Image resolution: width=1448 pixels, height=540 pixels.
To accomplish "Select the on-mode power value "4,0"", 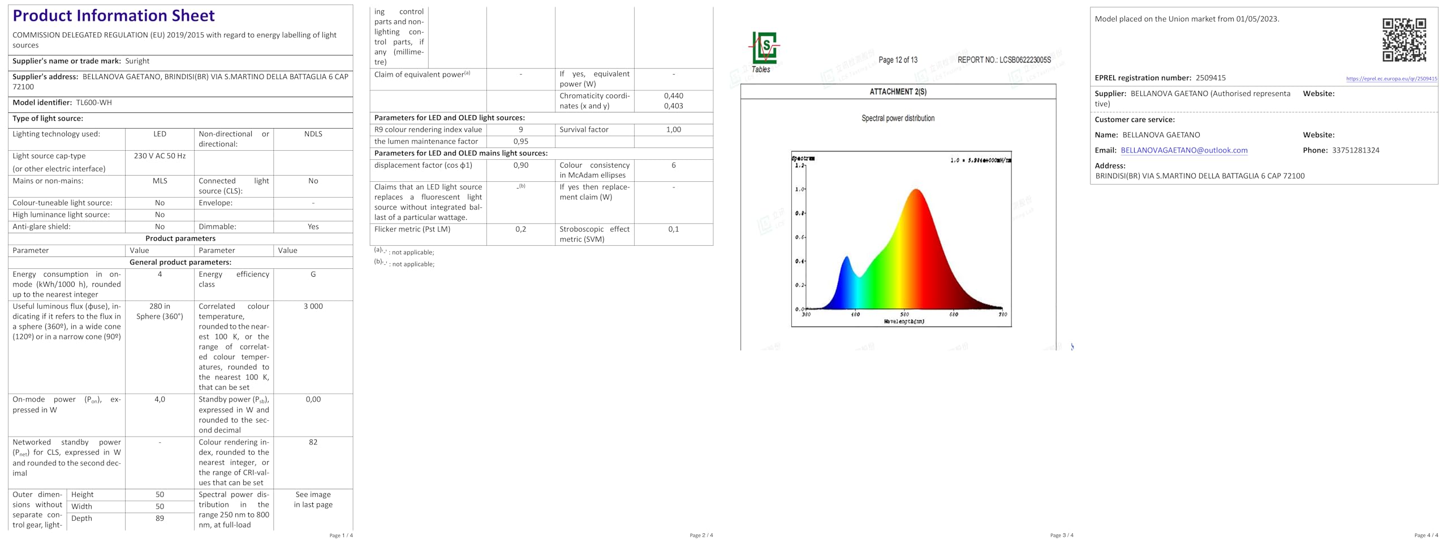I will (x=160, y=399).
